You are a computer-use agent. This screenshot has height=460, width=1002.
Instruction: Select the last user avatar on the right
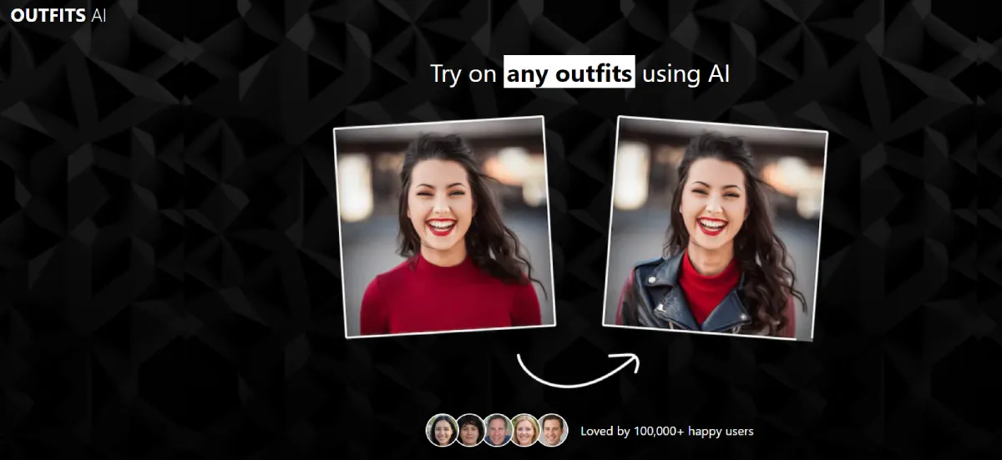coord(553,430)
